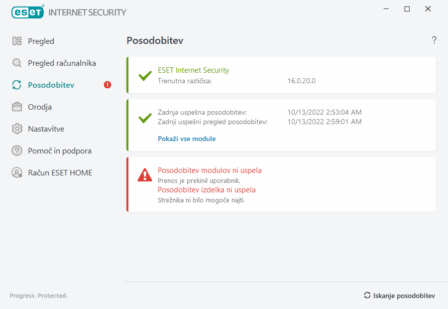
Task: Click the red notification badge on Posodobitev
Action: 108,85
